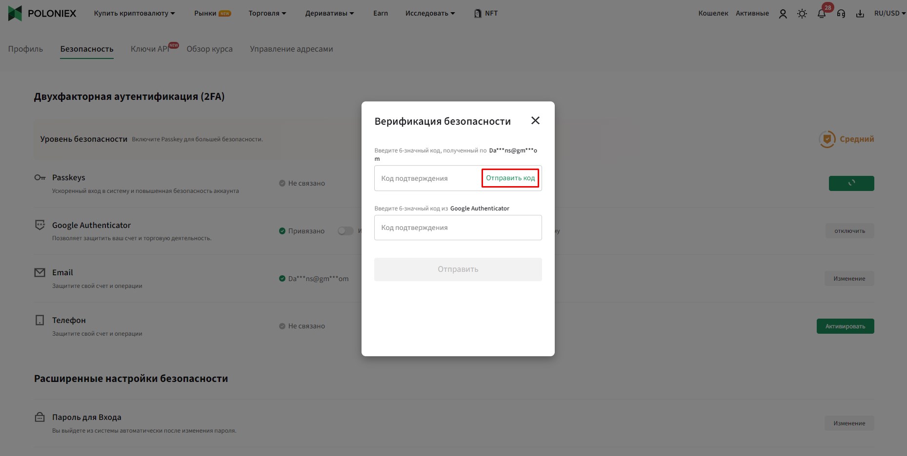
Task: Open support headset icon
Action: (x=841, y=14)
